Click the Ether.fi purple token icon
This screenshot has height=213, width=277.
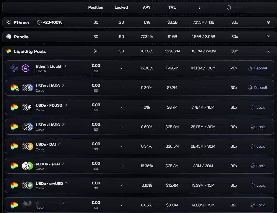pyautogui.click(x=26, y=68)
